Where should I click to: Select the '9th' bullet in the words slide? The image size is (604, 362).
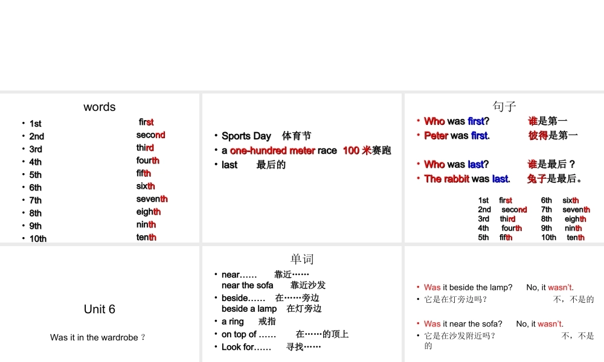pos(36,226)
